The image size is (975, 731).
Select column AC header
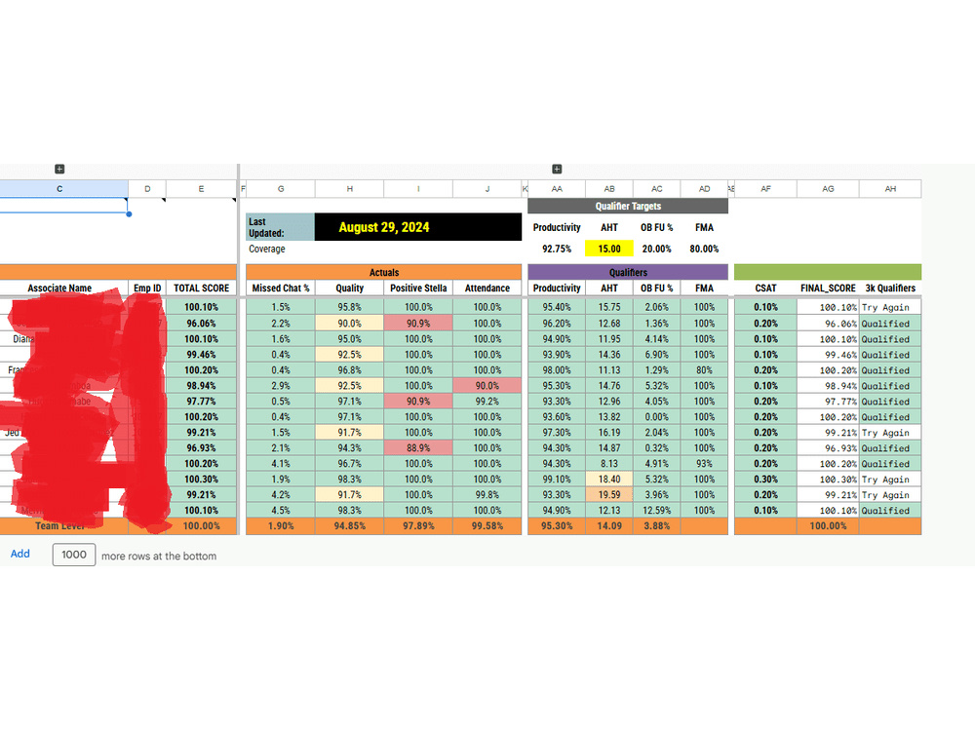pyautogui.click(x=656, y=189)
